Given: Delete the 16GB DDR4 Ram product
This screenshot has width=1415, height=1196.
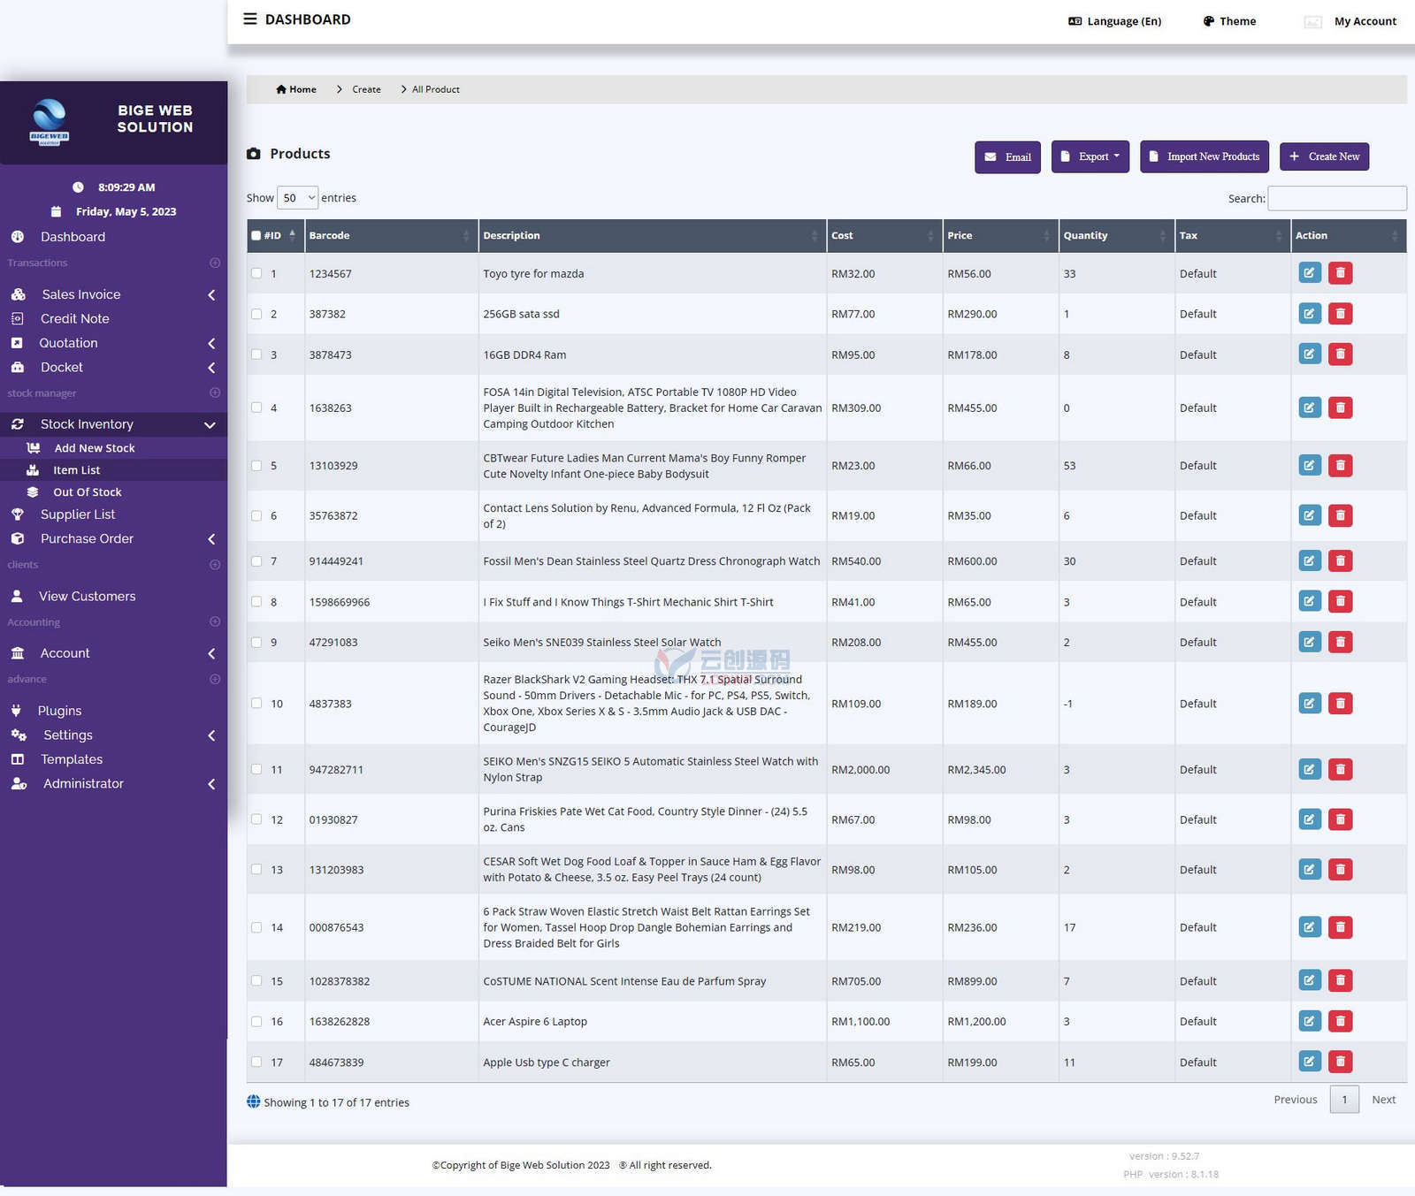Looking at the screenshot, I should pos(1341,354).
